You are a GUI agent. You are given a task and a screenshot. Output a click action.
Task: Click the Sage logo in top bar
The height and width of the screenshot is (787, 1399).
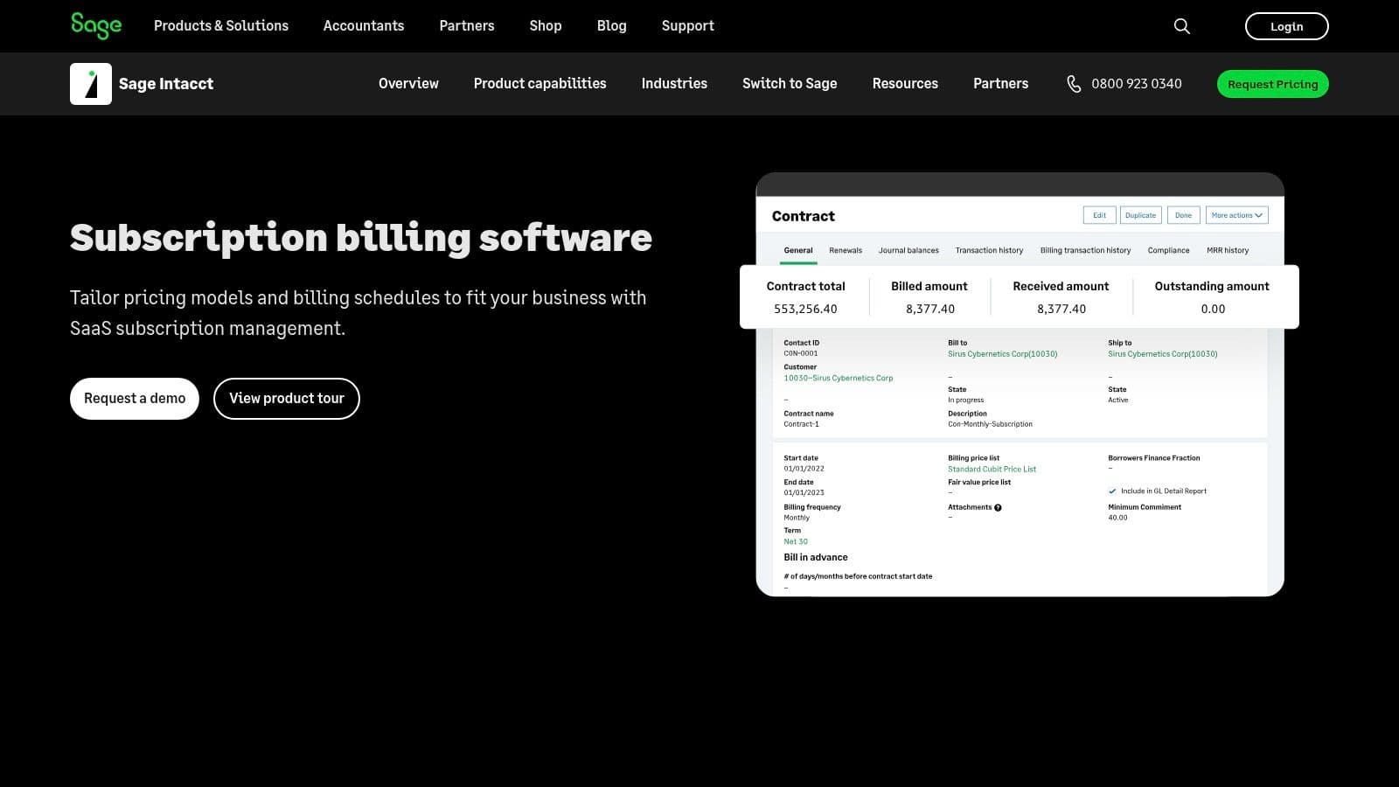pyautogui.click(x=96, y=25)
